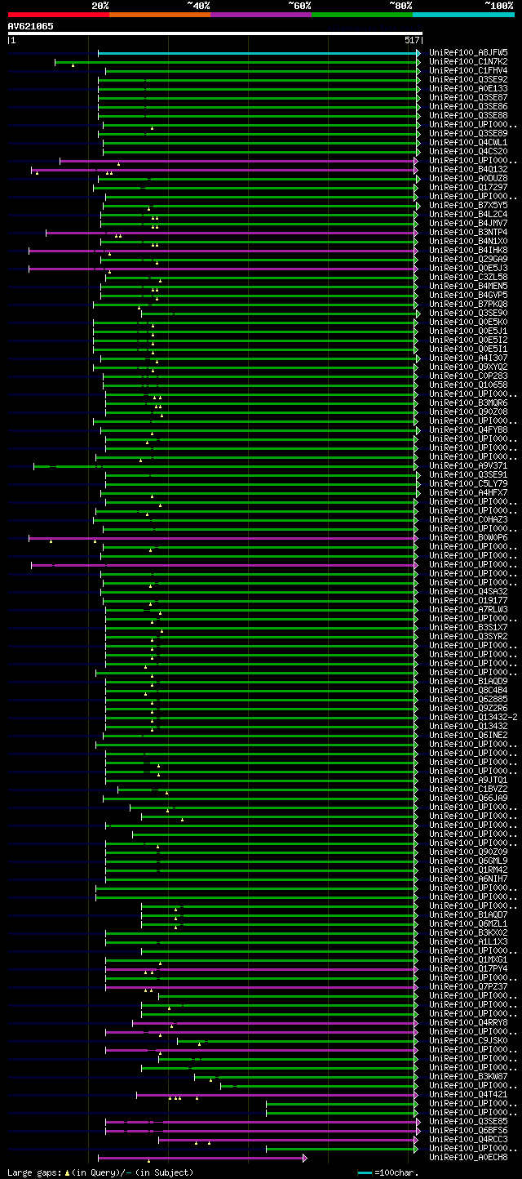Select UniRef100_C3ZL58 entry
Viewport: 522px width, 1179px height.
[x=468, y=277]
